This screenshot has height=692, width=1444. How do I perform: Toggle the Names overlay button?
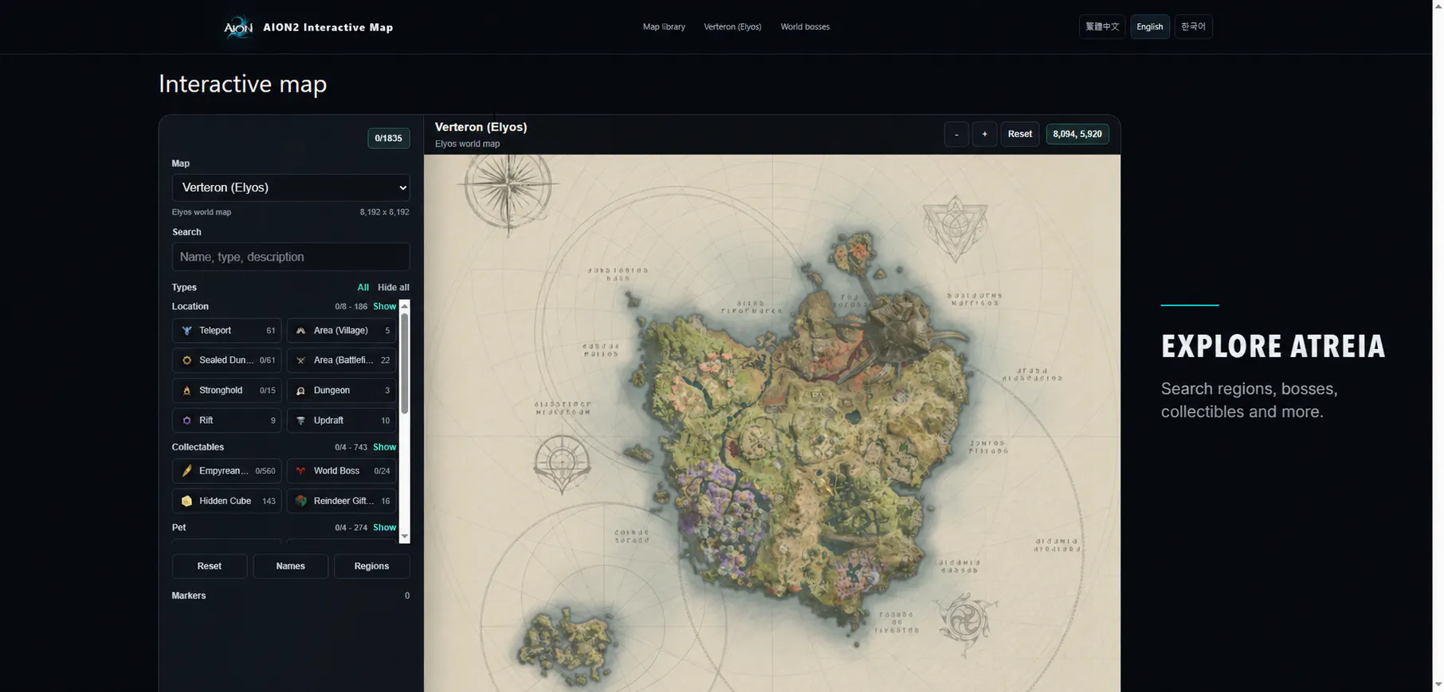290,566
